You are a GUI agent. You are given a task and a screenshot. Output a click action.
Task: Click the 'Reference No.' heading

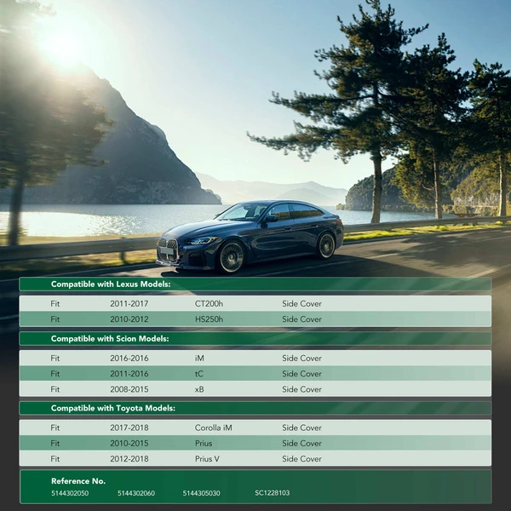pos(78,481)
